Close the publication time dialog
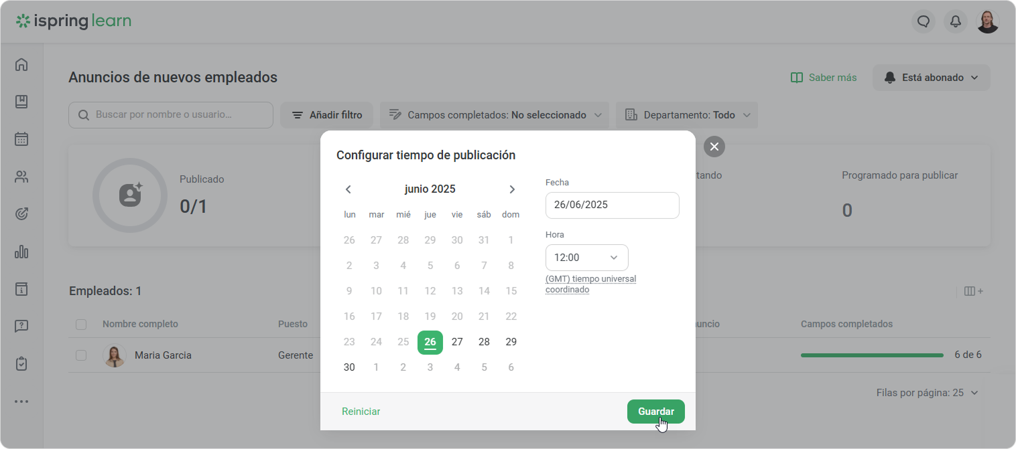1016x449 pixels. (714, 147)
